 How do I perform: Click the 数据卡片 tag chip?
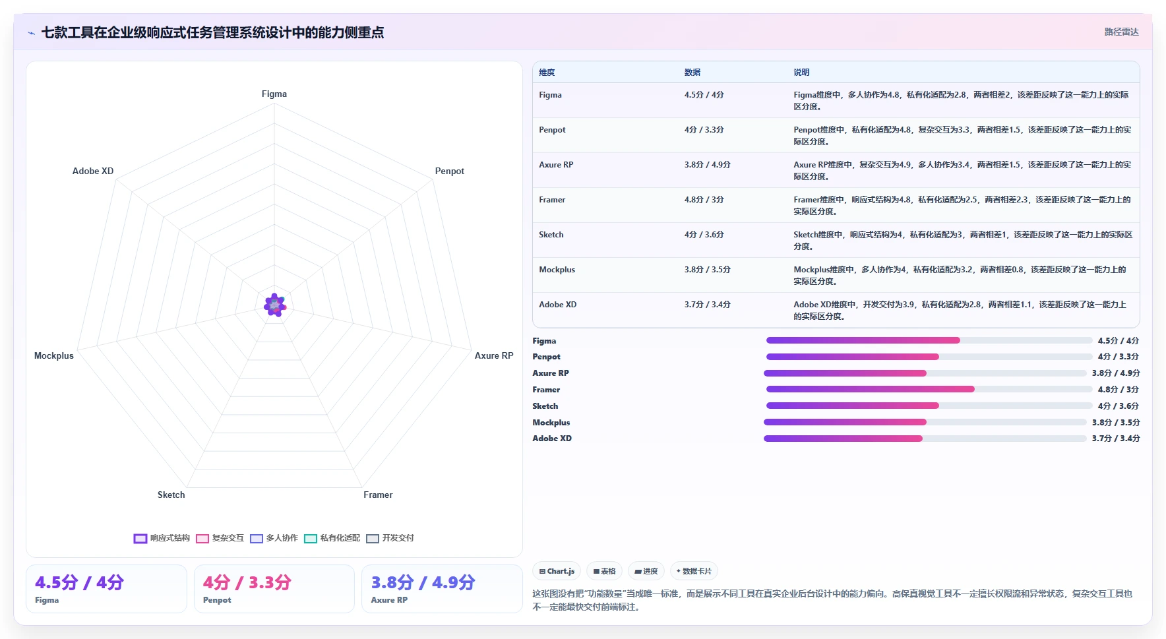(x=694, y=571)
